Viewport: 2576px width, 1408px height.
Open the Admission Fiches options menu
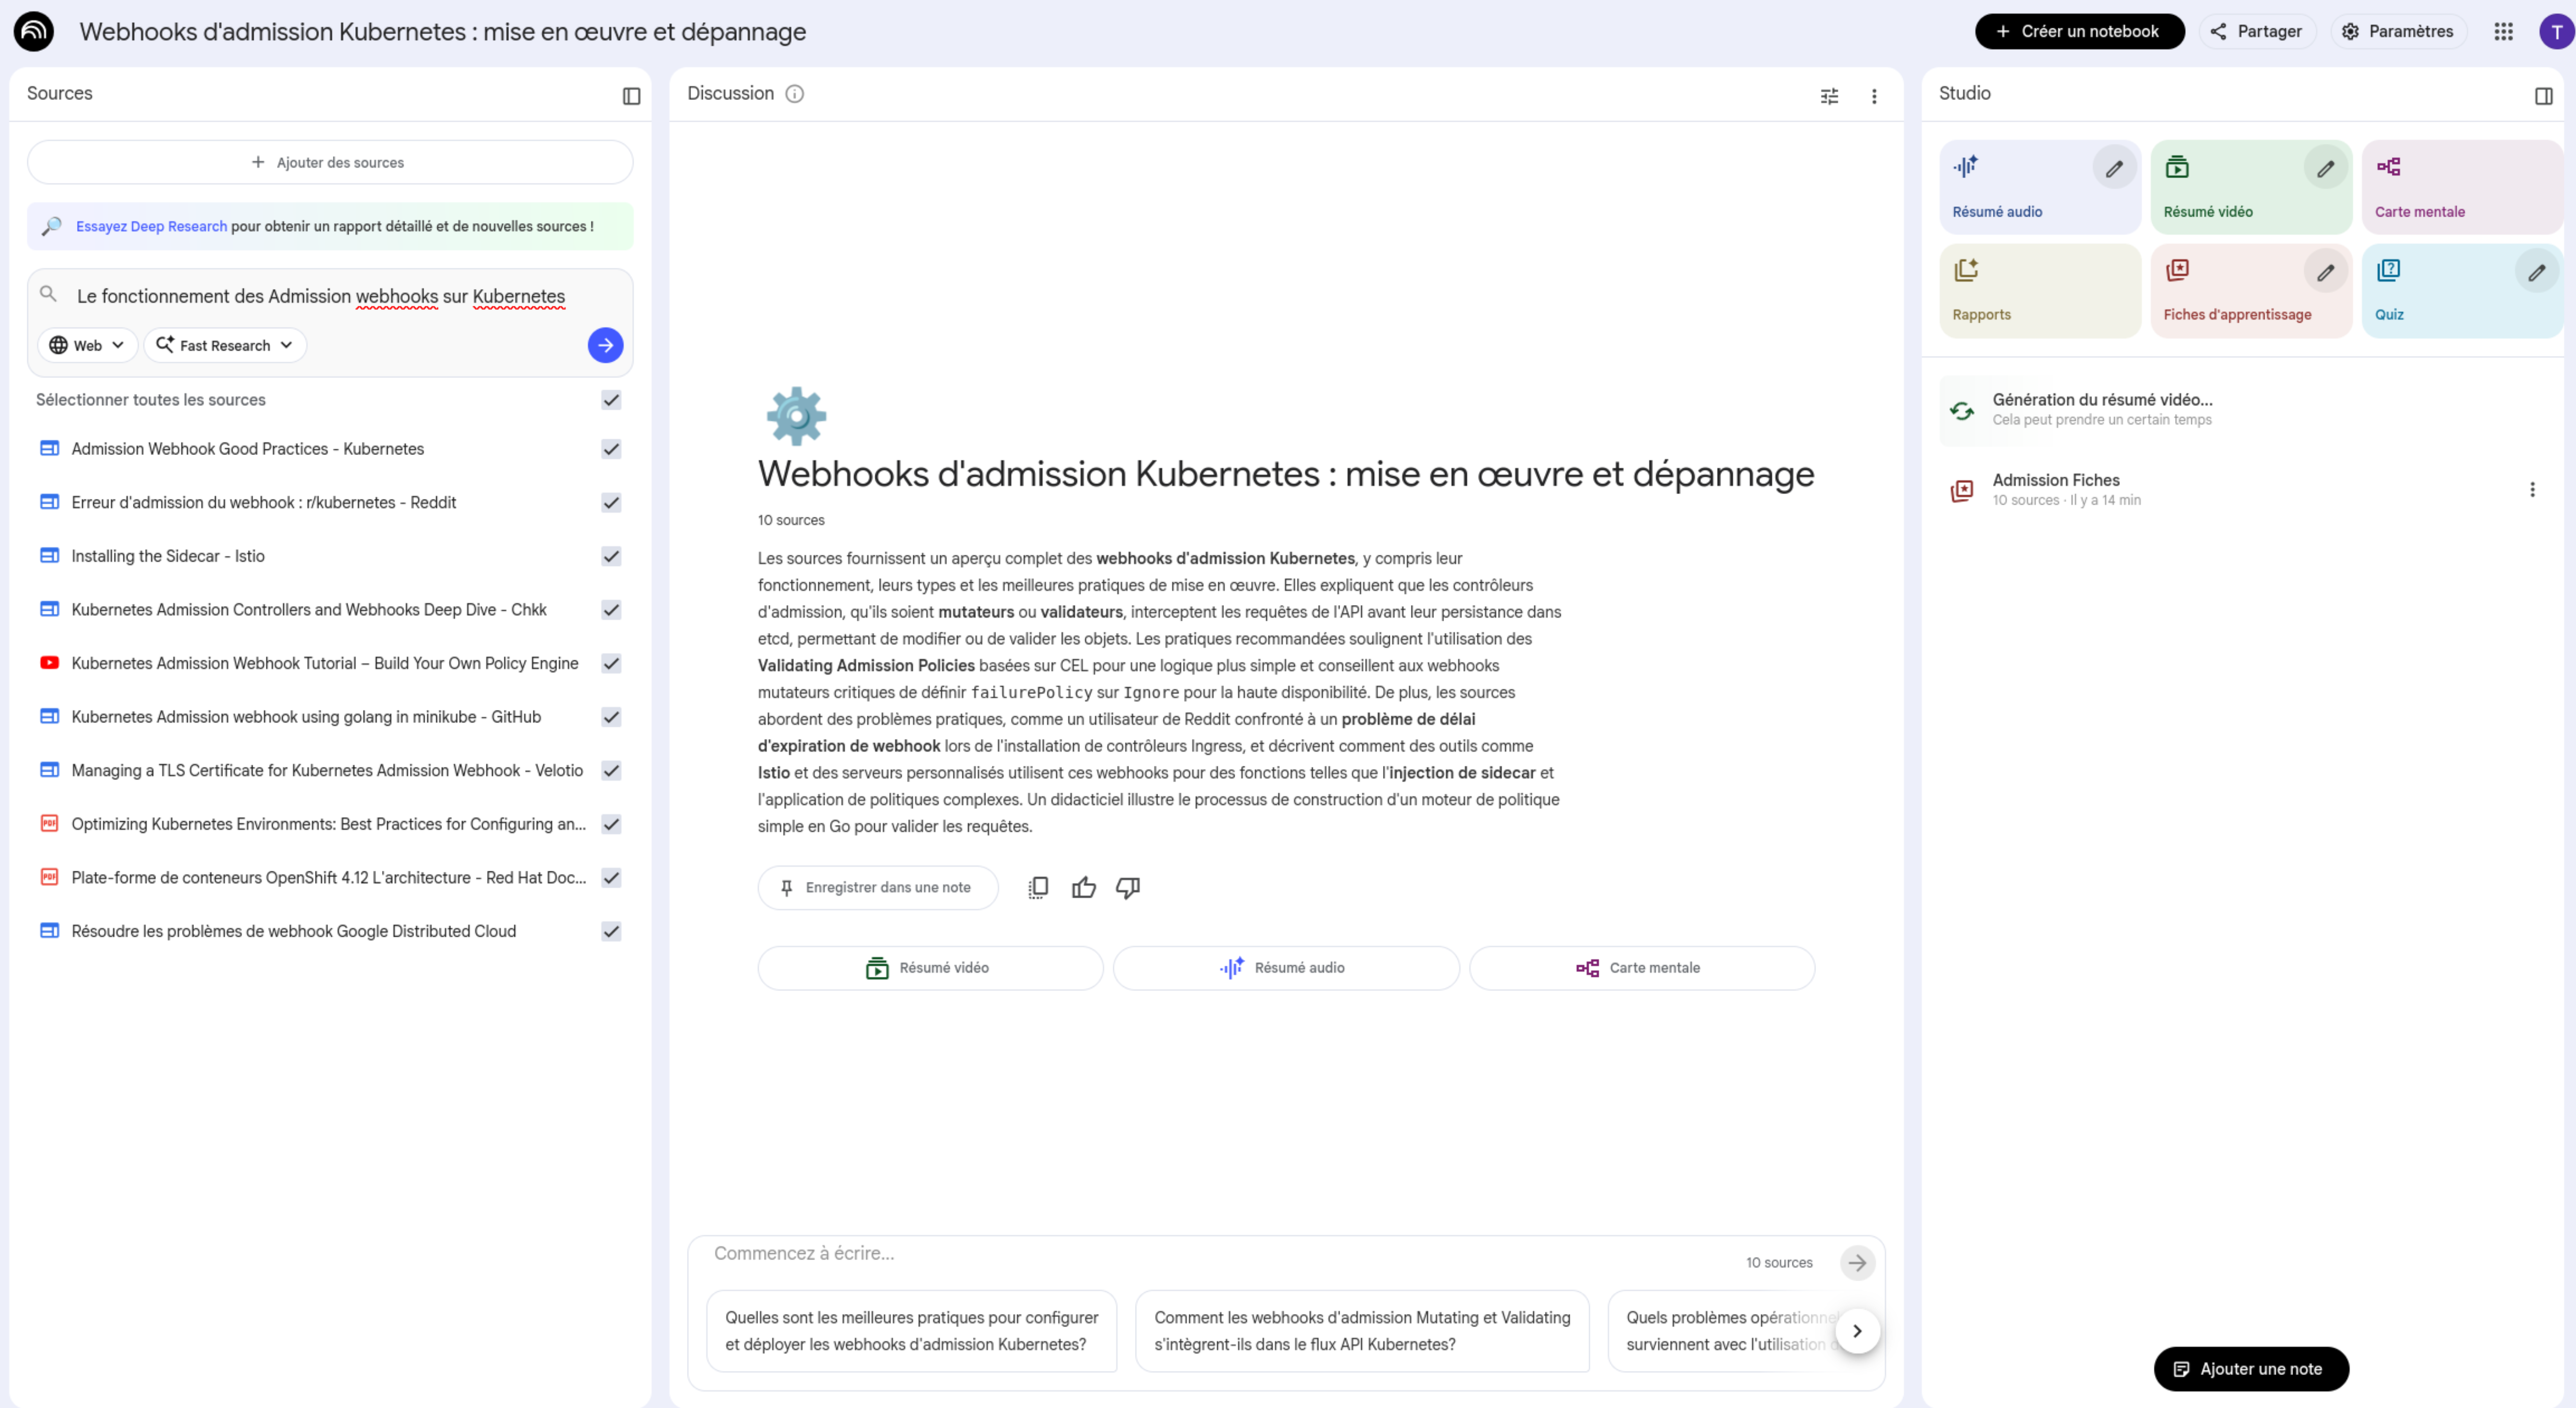tap(2533, 488)
